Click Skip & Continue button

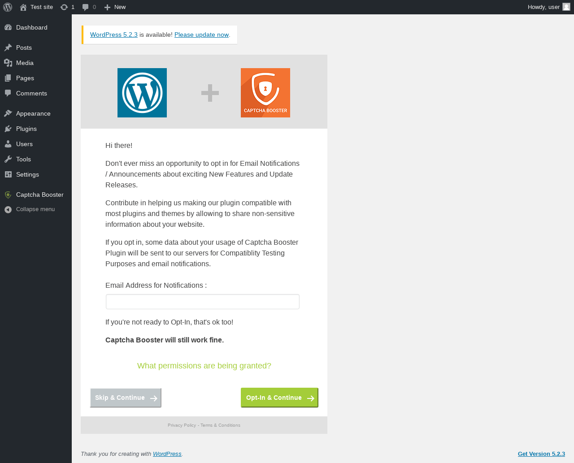pyautogui.click(x=126, y=398)
